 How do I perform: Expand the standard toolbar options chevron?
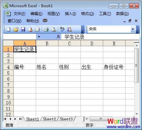coord(83,29)
